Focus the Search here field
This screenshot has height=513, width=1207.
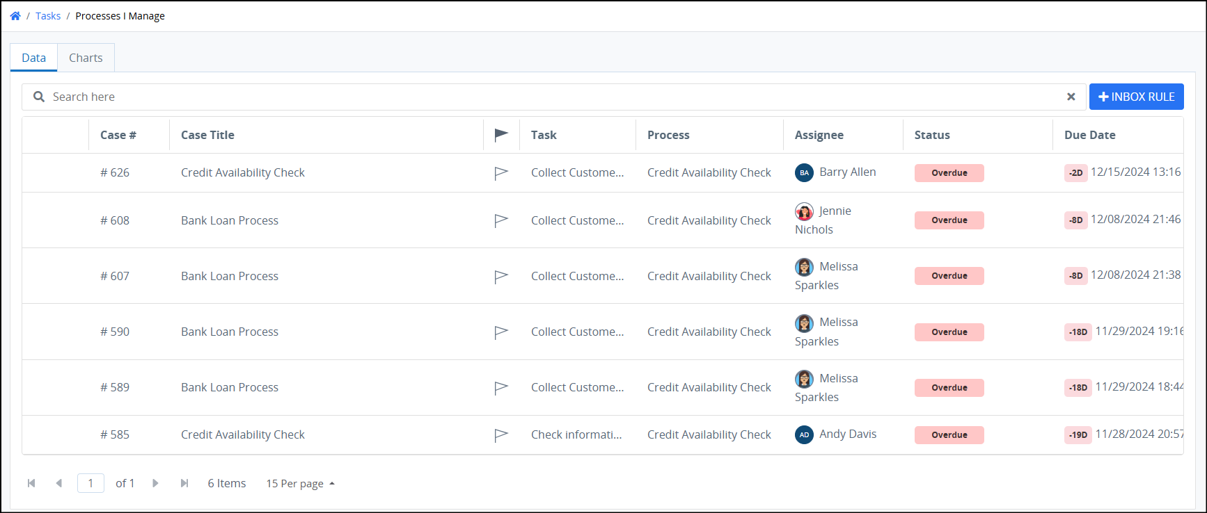pyautogui.click(x=553, y=97)
